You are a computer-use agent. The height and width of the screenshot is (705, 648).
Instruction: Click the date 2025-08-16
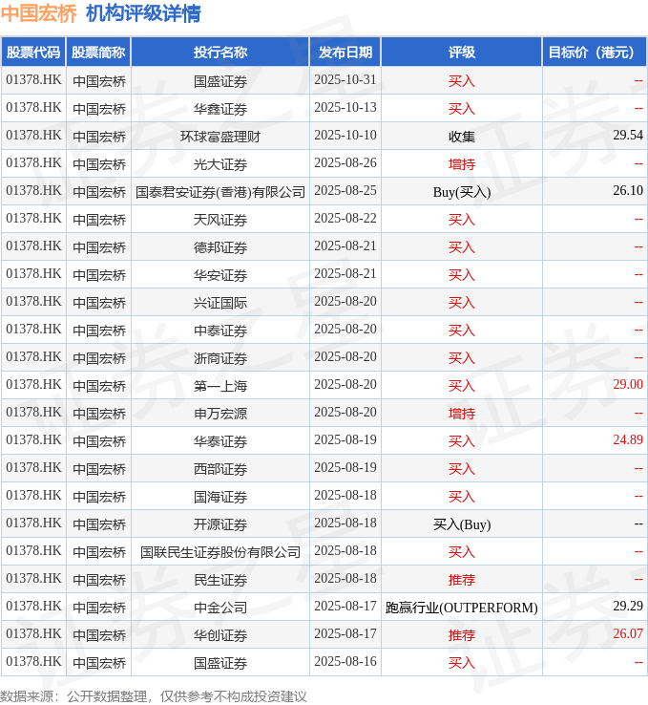click(x=345, y=661)
